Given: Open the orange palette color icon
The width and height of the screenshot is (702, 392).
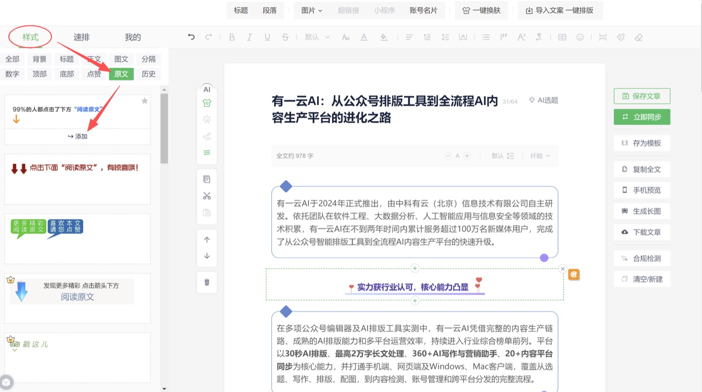Looking at the screenshot, I should (x=574, y=274).
